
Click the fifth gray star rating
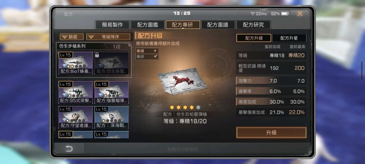pos(198,107)
